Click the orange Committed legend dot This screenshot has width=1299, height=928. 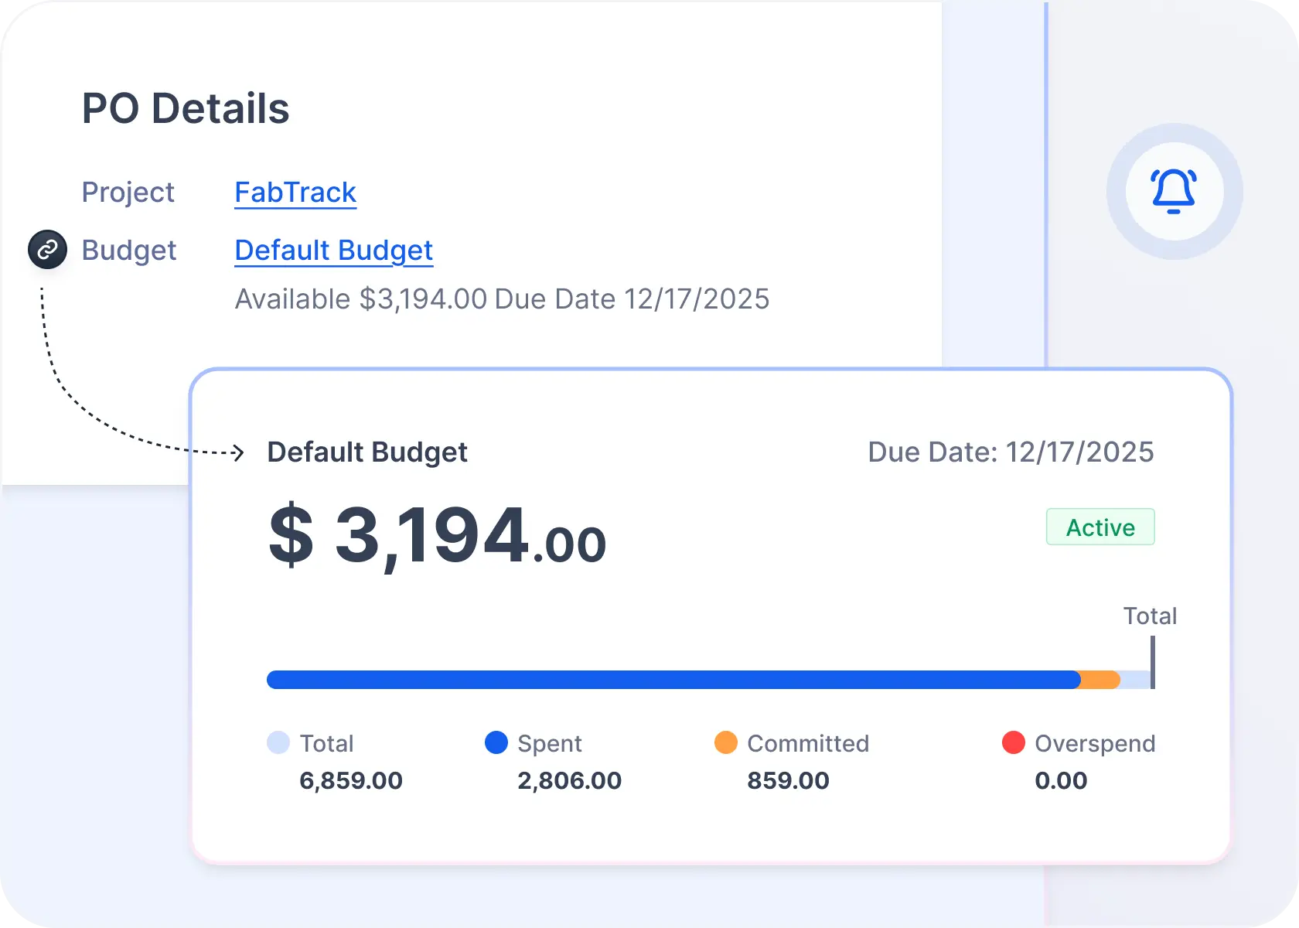click(726, 742)
